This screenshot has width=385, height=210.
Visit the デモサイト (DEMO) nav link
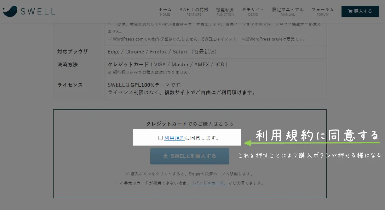point(253,12)
